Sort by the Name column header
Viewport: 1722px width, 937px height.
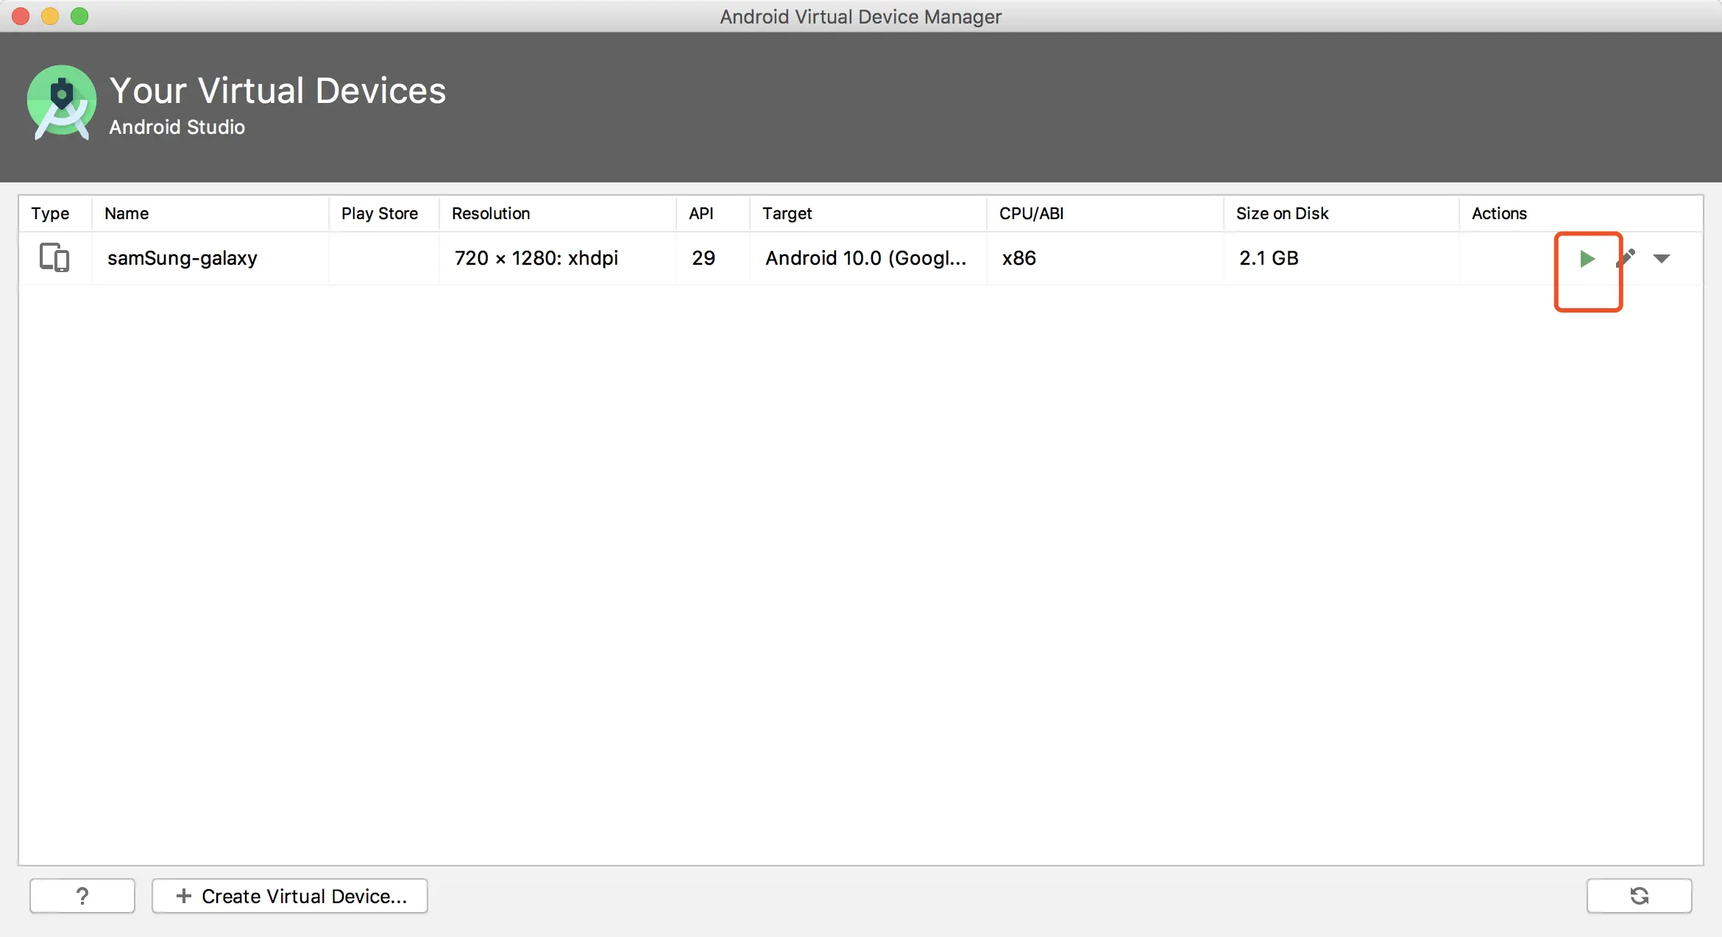(x=127, y=213)
